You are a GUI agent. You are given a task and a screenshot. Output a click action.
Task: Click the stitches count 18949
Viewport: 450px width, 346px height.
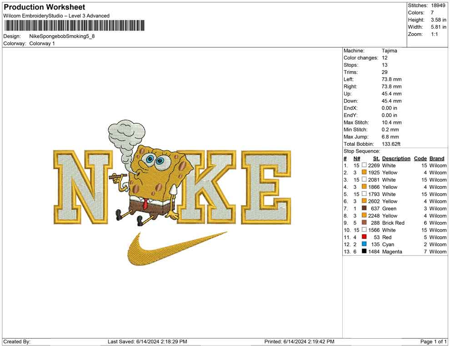click(438, 5)
